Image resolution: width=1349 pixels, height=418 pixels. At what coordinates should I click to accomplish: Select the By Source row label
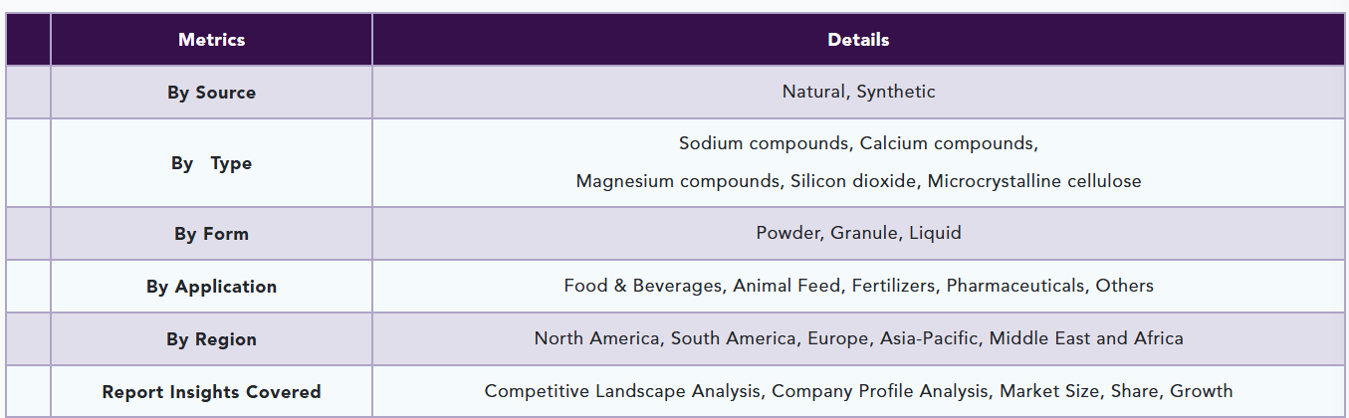pos(211,93)
